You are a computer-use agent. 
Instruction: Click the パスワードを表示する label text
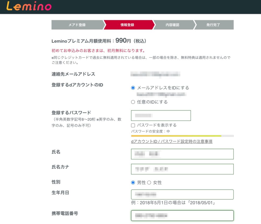[157, 125]
